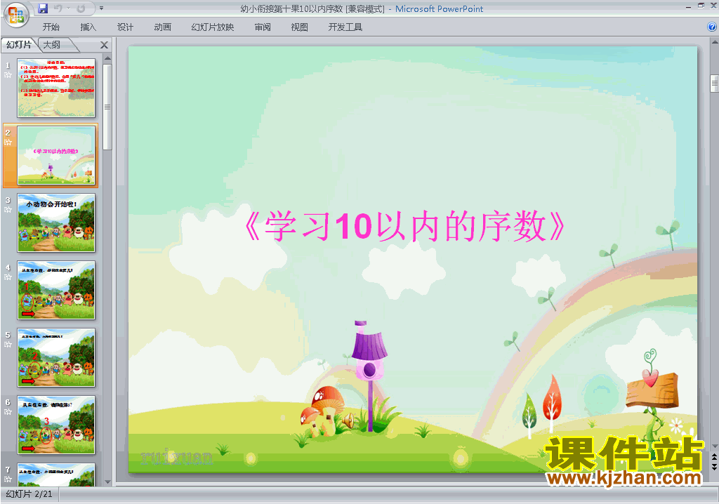Select slide 3 thumbnail titled 小动物会开始啦
The height and width of the screenshot is (504, 719).
click(x=56, y=223)
